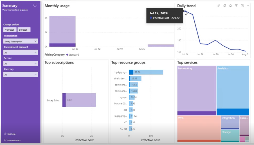Click the Analytics treemap tile
This screenshot has width=254, height=145.
tap(233, 90)
